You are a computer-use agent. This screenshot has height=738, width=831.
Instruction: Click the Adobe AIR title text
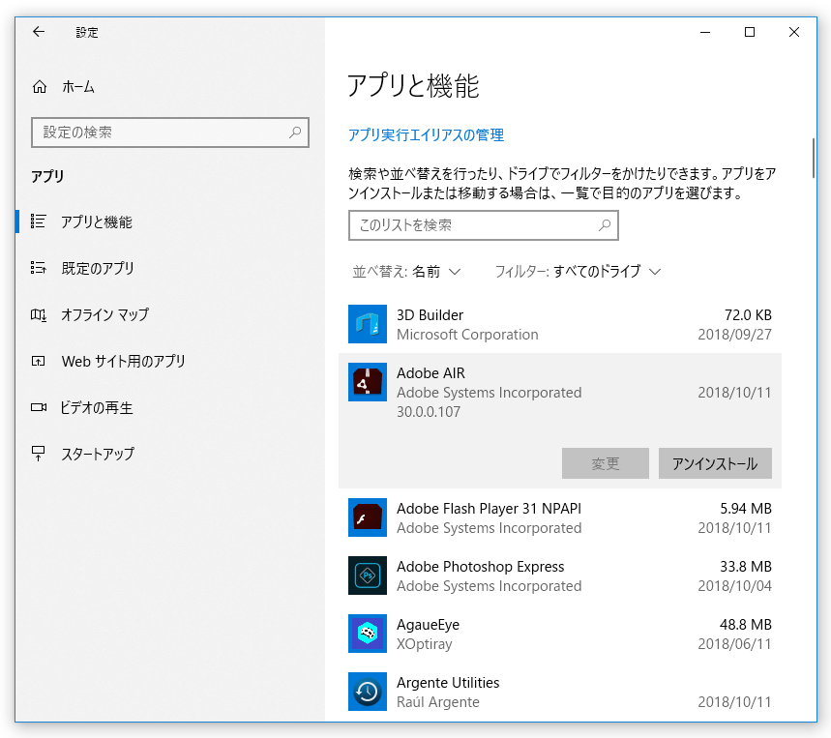coord(430,373)
